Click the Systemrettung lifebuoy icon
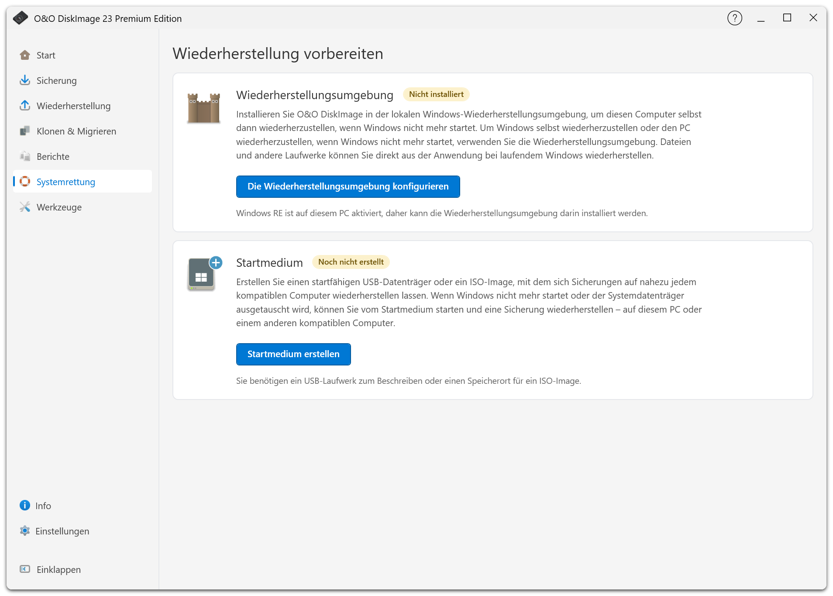Screen dimensions: 833x596 click(25, 181)
